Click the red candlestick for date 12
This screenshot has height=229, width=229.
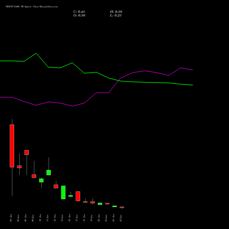56,186
